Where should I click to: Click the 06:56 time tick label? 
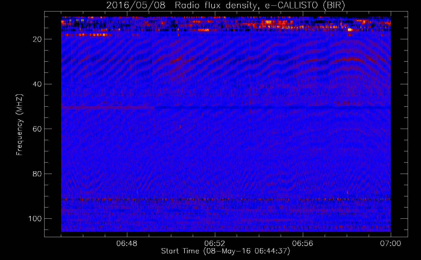click(303, 244)
